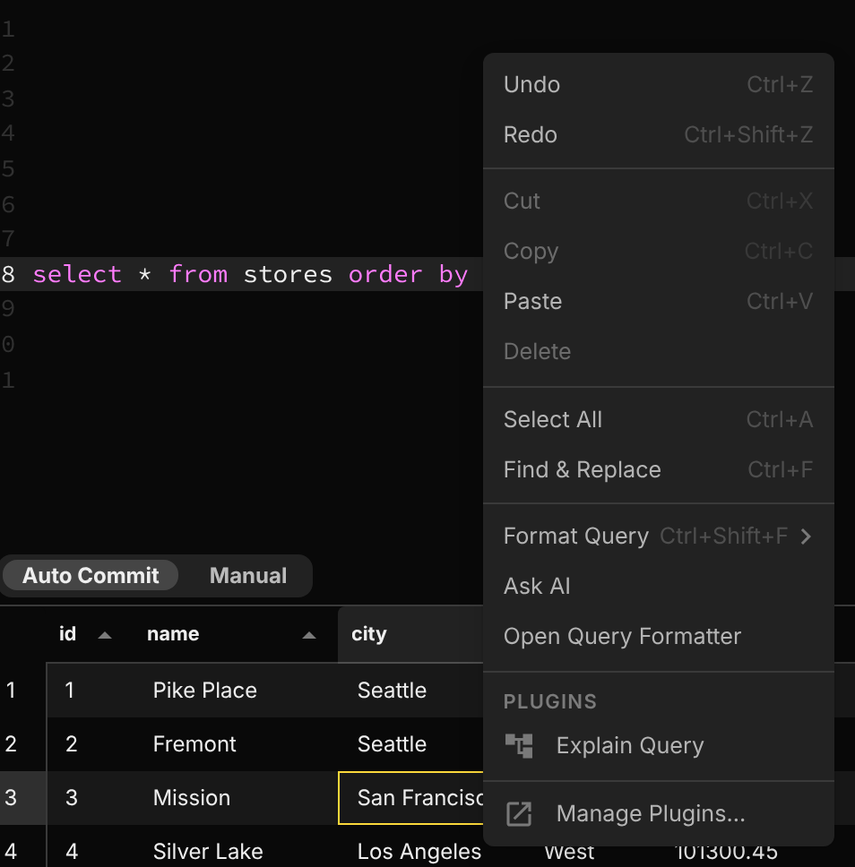Select the Pike Place cell

point(237,691)
